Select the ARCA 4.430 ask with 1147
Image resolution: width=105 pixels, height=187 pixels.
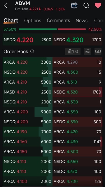pyautogui.click(x=77, y=142)
